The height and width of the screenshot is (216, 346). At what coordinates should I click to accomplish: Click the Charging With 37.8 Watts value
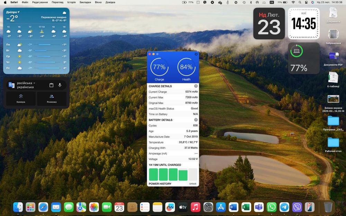tap(191, 148)
